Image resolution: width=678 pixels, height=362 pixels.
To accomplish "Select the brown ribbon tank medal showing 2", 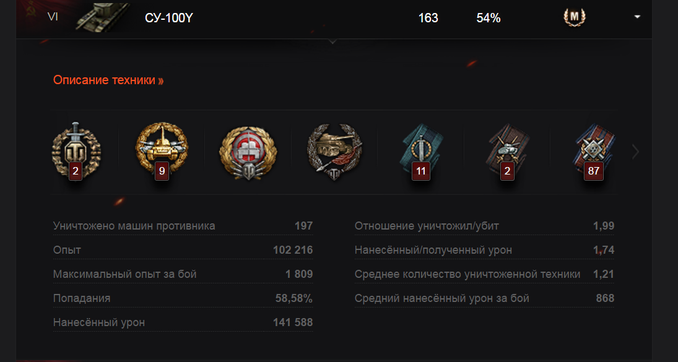I will [506, 151].
